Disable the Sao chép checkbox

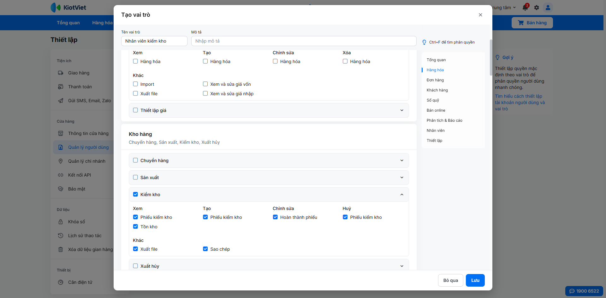pos(205,249)
